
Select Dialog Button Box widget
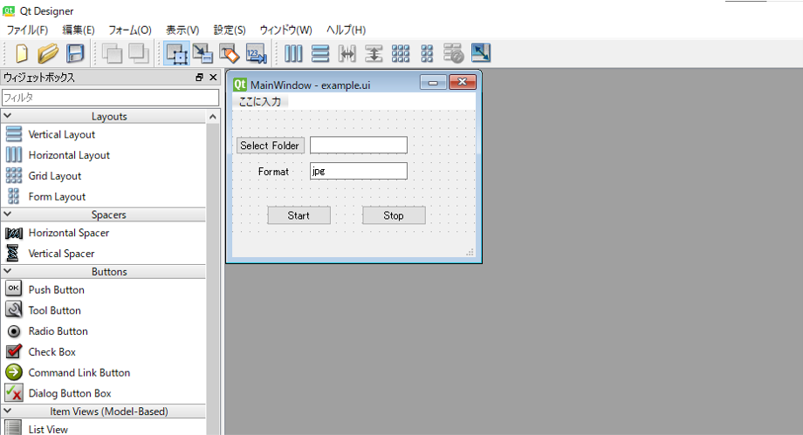click(70, 393)
